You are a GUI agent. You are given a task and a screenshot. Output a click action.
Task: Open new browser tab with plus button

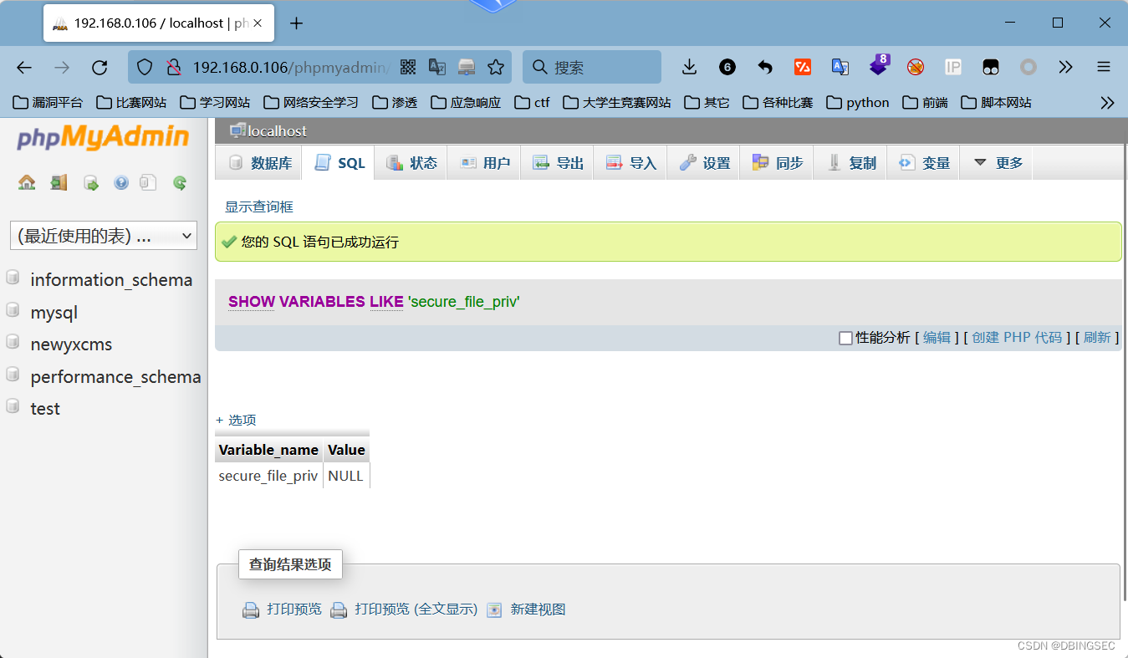pos(296,23)
